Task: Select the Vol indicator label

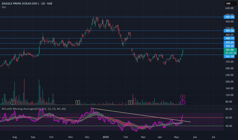Action: pos(4,7)
